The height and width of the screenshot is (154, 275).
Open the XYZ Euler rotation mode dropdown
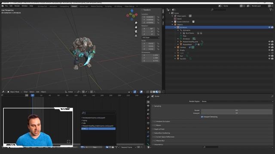pos(151,38)
